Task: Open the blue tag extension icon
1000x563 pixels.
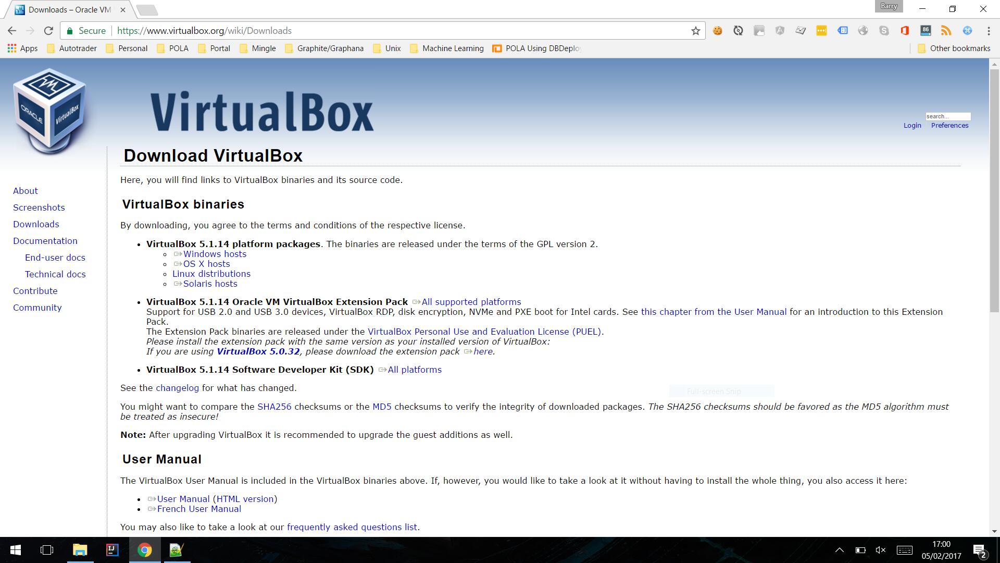Action: click(x=842, y=31)
